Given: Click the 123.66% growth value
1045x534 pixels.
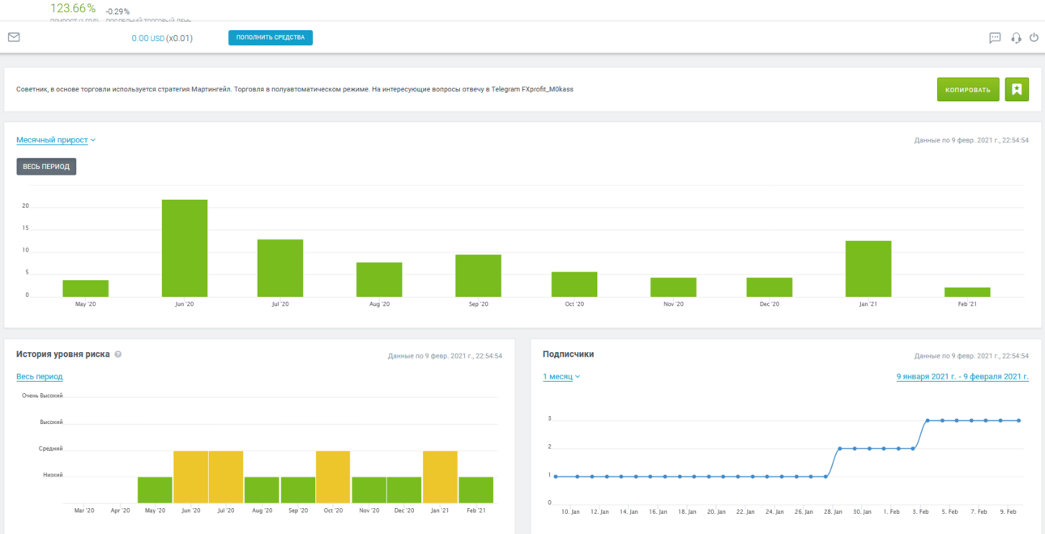Looking at the screenshot, I should 73,8.
